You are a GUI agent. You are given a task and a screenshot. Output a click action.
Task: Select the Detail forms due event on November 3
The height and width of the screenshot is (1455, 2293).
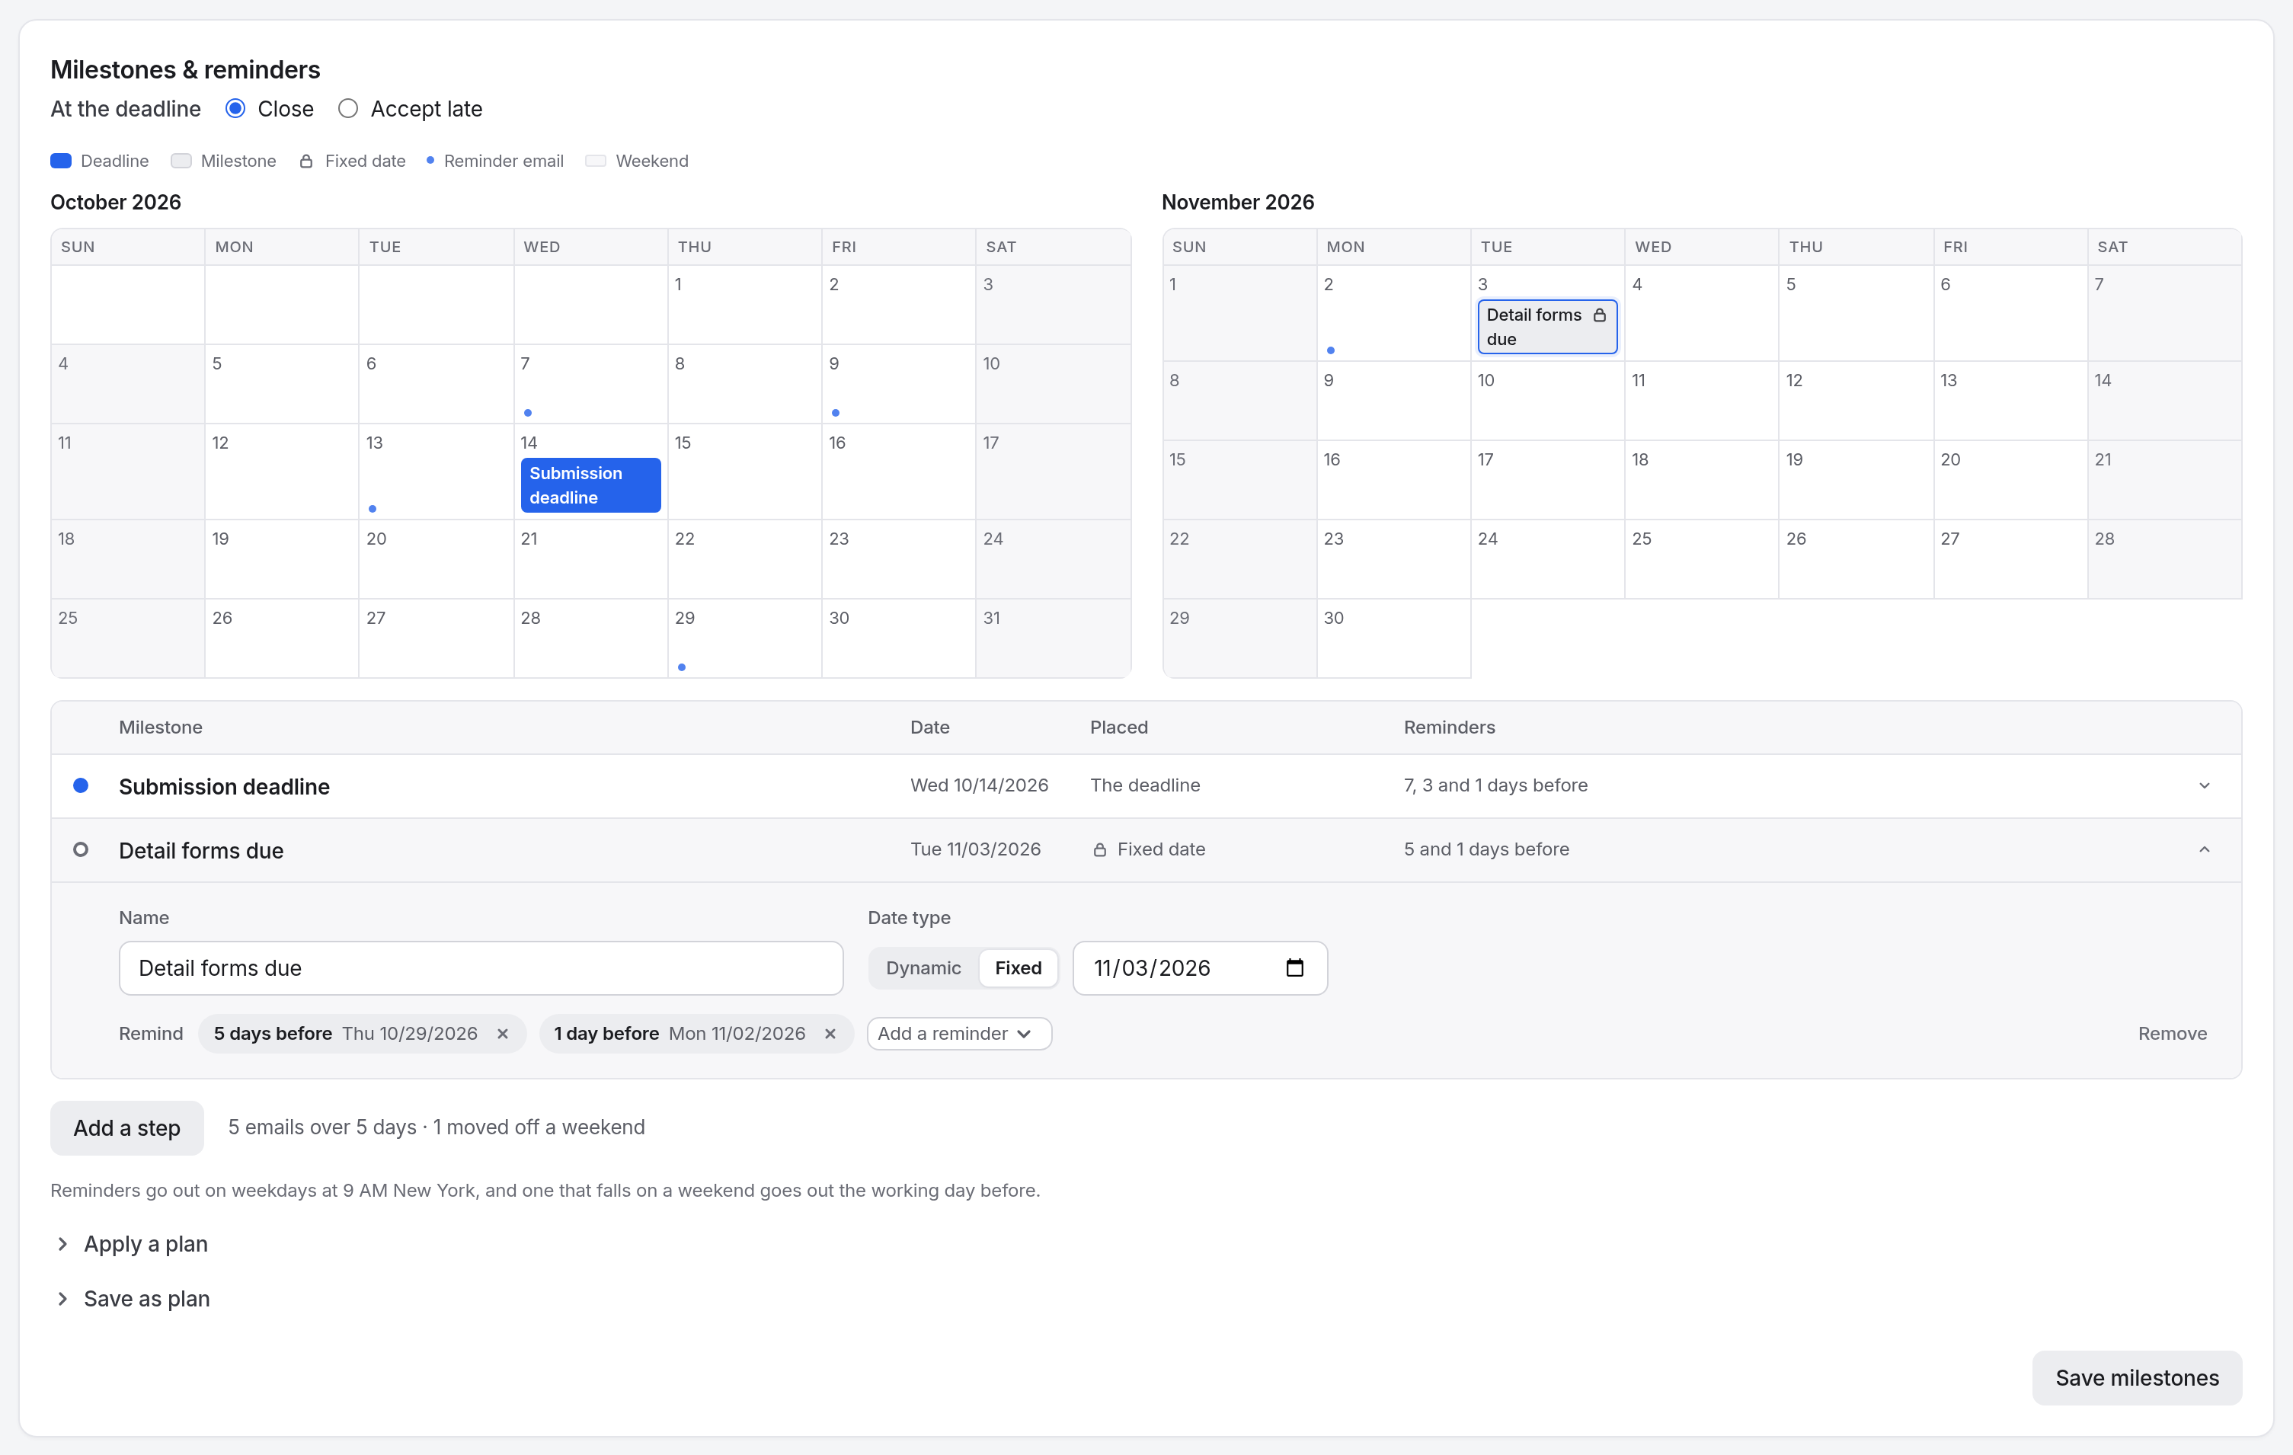click(x=1546, y=327)
